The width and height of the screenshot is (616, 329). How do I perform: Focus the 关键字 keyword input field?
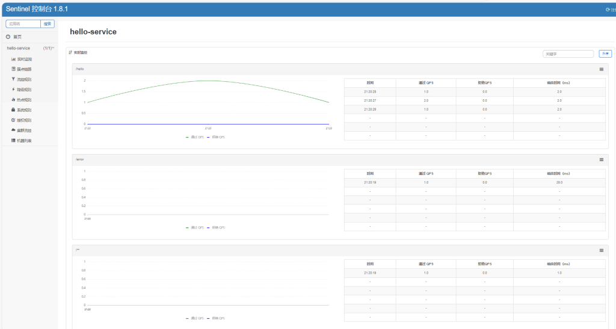(x=568, y=54)
